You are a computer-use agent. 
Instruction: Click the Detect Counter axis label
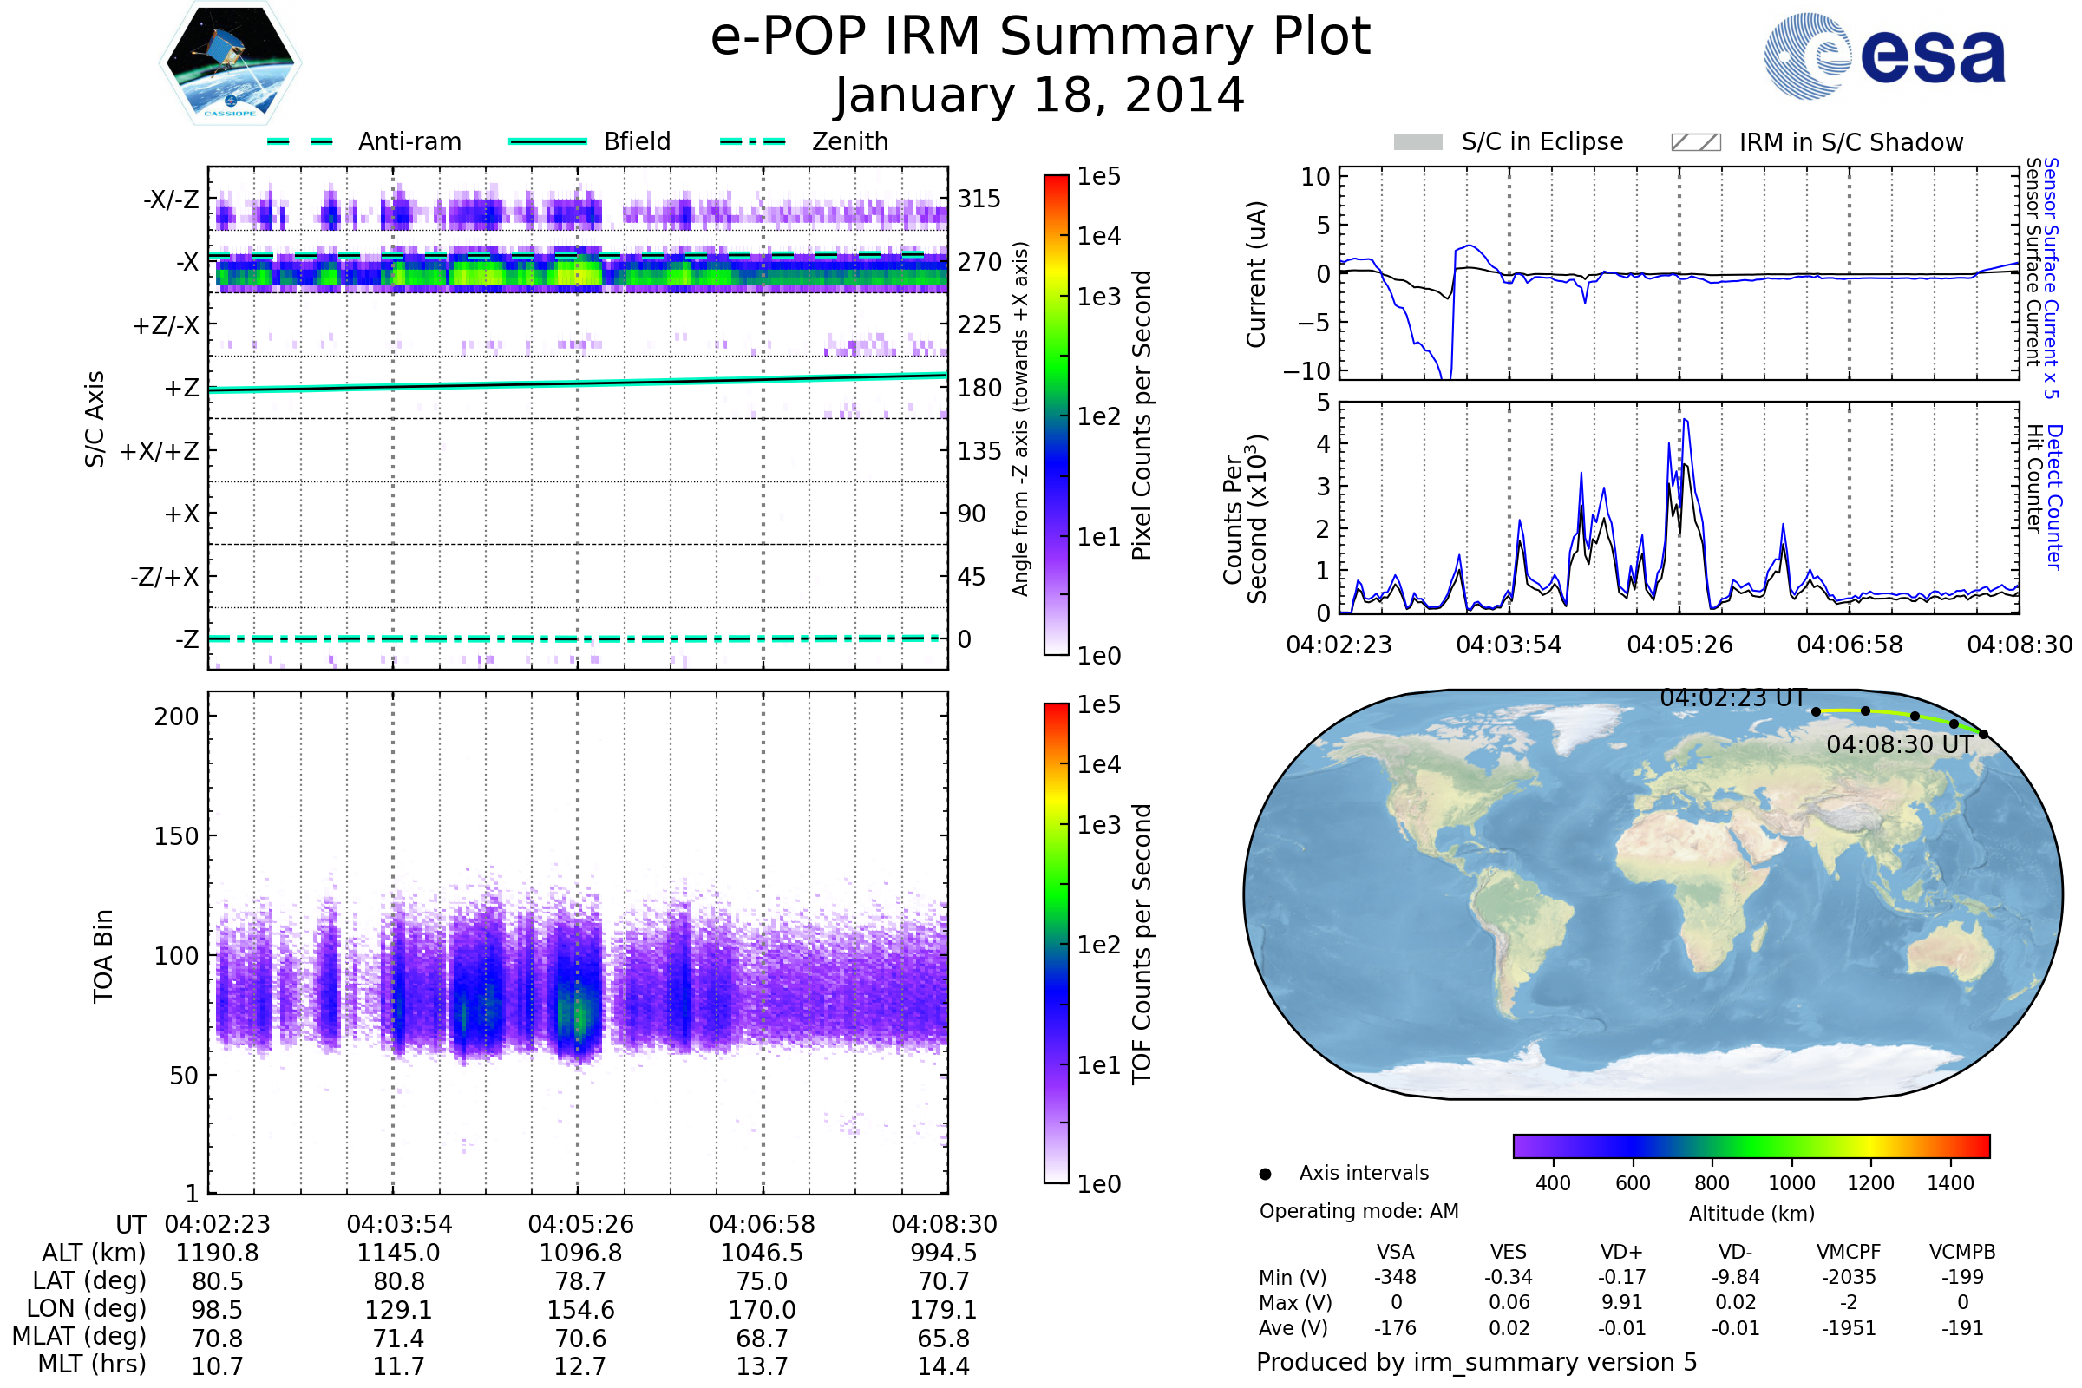coord(2053,496)
